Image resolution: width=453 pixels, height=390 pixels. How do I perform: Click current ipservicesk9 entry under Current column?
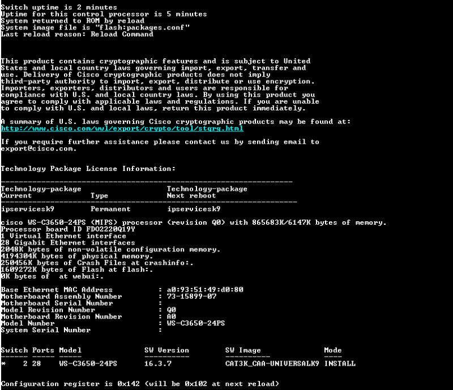coord(27,209)
